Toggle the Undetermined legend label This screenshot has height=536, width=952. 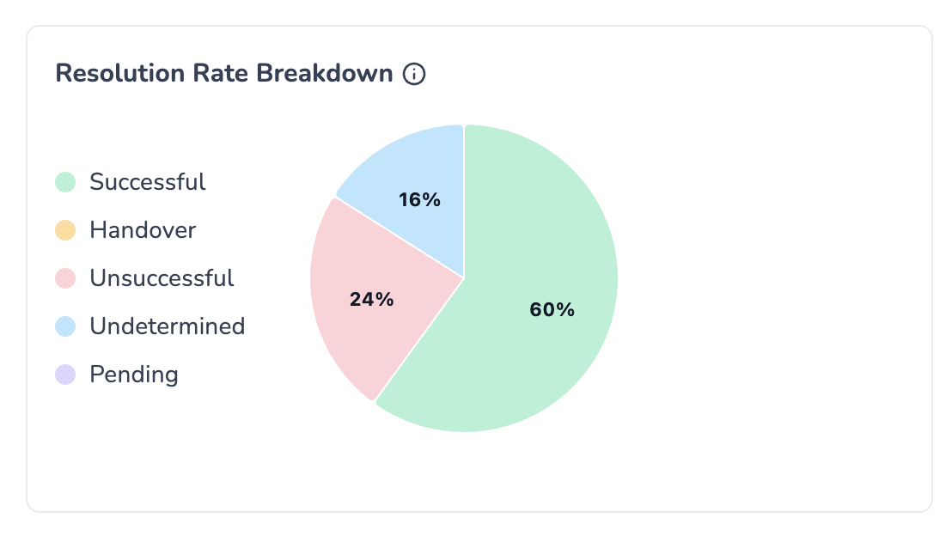pyautogui.click(x=168, y=326)
